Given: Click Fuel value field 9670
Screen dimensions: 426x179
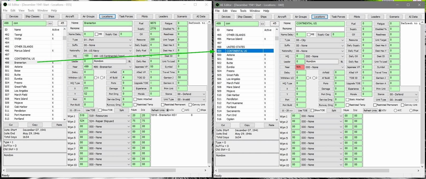Looking at the screenshot, I should (154, 23).
